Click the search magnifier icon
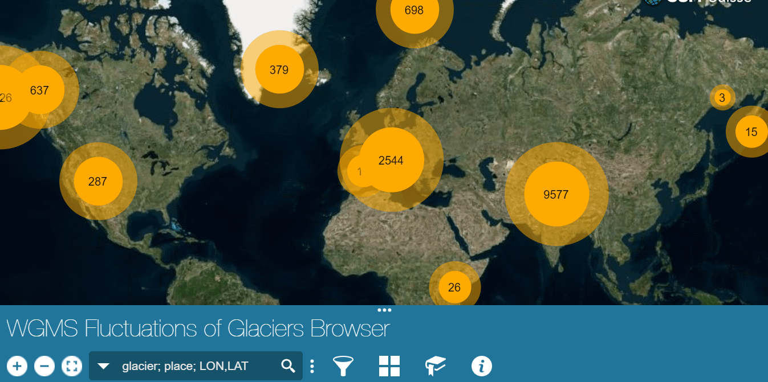Image resolution: width=768 pixels, height=382 pixels. tap(288, 365)
